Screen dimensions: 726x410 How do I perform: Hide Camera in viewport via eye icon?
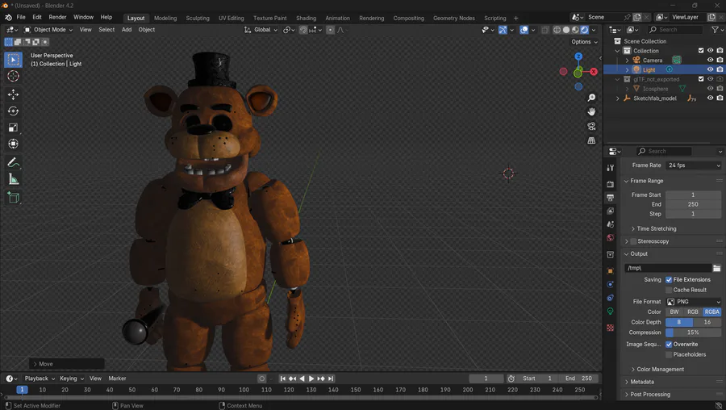coord(710,61)
